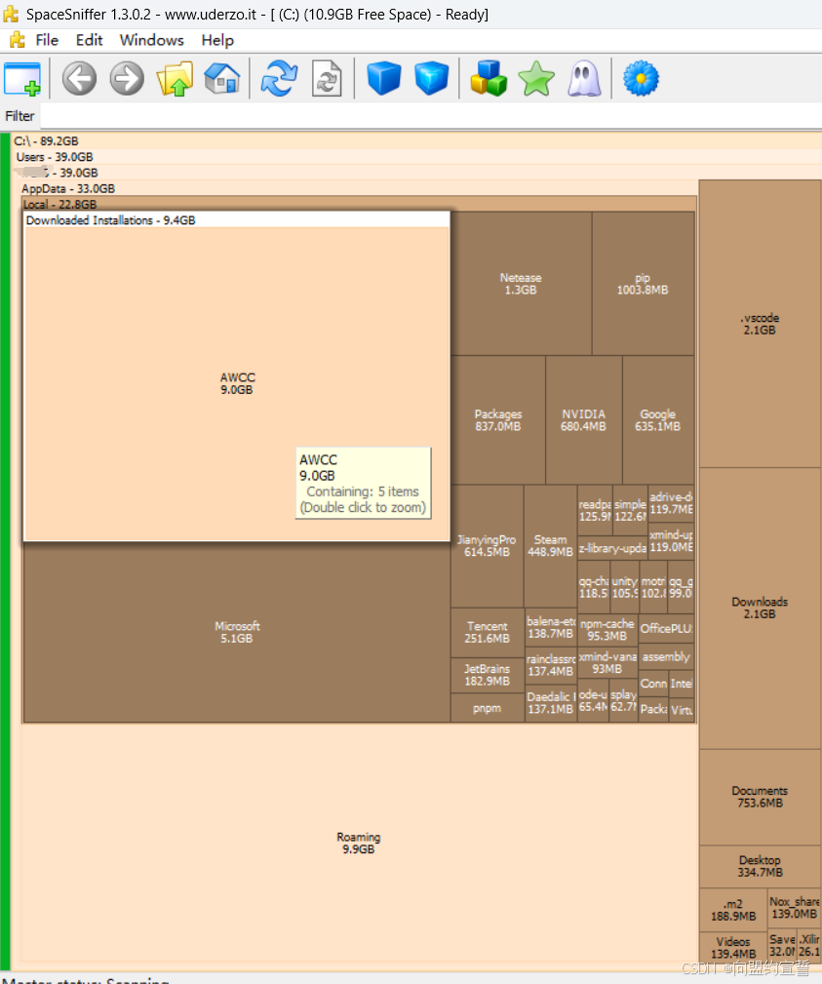Select the assembly block

pyautogui.click(x=666, y=657)
